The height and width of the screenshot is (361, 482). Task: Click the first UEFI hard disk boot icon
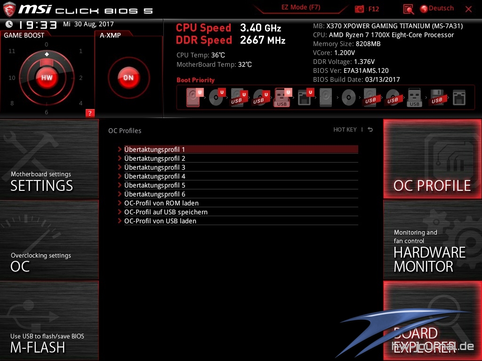[x=193, y=98]
